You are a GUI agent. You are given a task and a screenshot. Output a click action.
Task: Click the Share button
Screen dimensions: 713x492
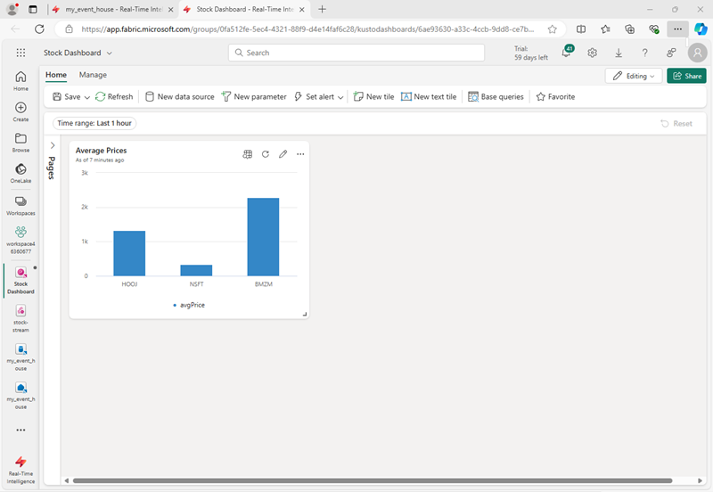pos(686,76)
